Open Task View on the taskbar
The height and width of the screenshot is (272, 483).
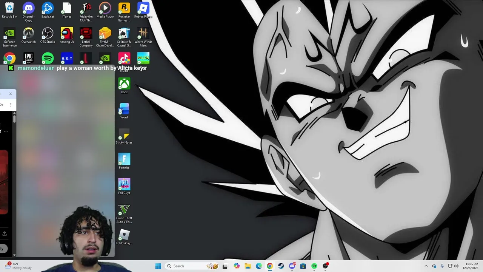(x=225, y=266)
